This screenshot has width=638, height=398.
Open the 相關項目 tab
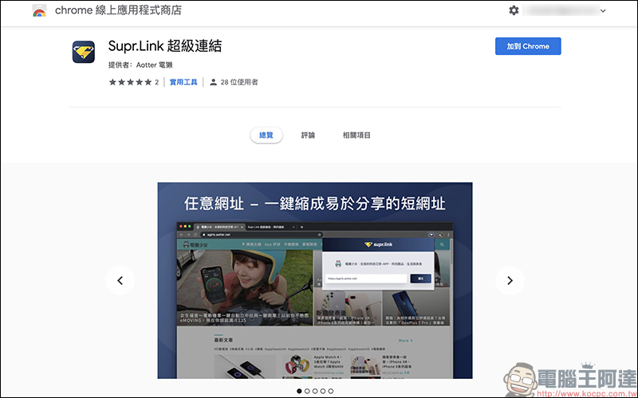356,135
